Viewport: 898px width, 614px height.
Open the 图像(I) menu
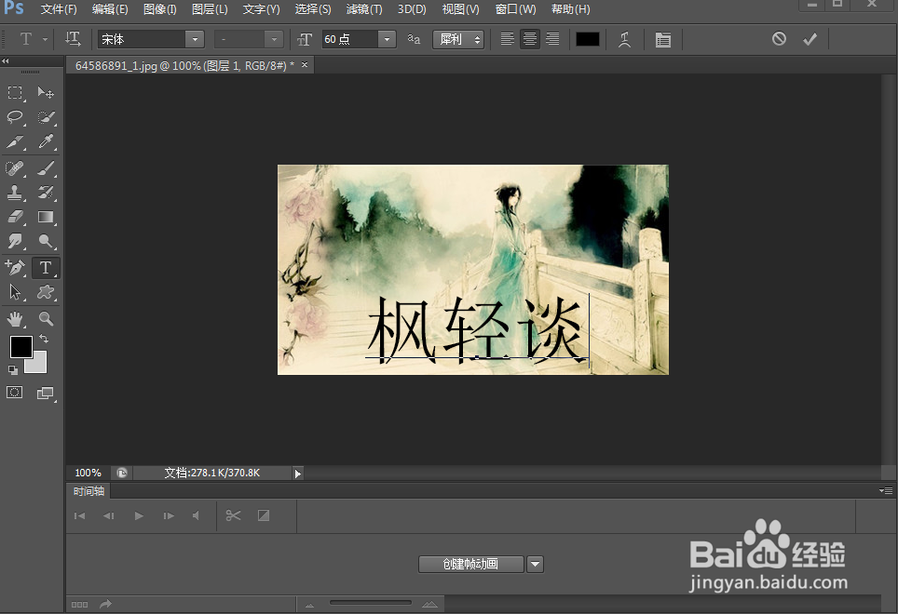click(160, 9)
